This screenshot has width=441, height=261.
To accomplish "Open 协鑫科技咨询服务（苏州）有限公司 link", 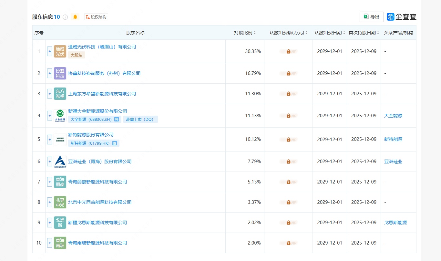I will pos(104,73).
